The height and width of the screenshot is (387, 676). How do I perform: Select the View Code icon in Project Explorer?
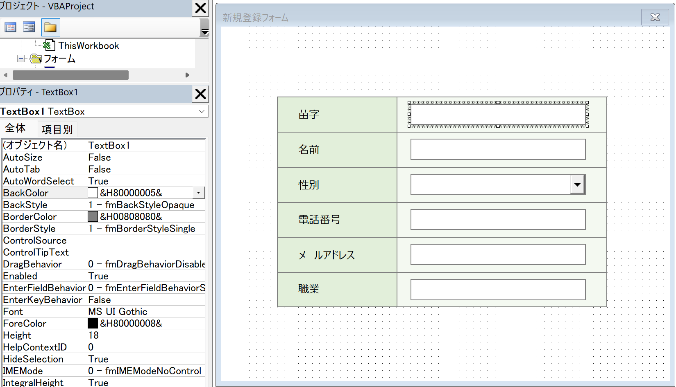click(x=10, y=27)
